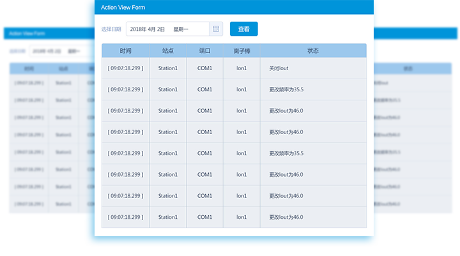The height and width of the screenshot is (256, 460).
Task: Click the 站点 column header
Action: click(x=168, y=50)
